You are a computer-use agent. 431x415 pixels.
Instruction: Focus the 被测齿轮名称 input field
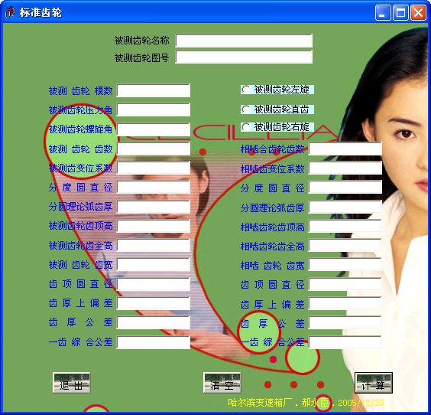(244, 41)
